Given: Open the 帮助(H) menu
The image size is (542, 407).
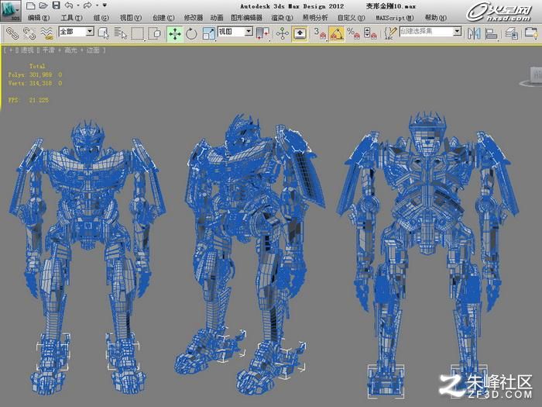Looking at the screenshot, I should [x=435, y=18].
